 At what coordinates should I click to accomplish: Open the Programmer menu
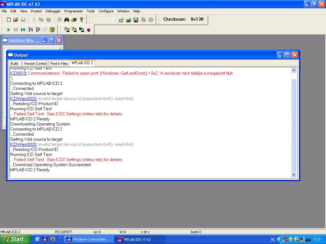(74, 11)
